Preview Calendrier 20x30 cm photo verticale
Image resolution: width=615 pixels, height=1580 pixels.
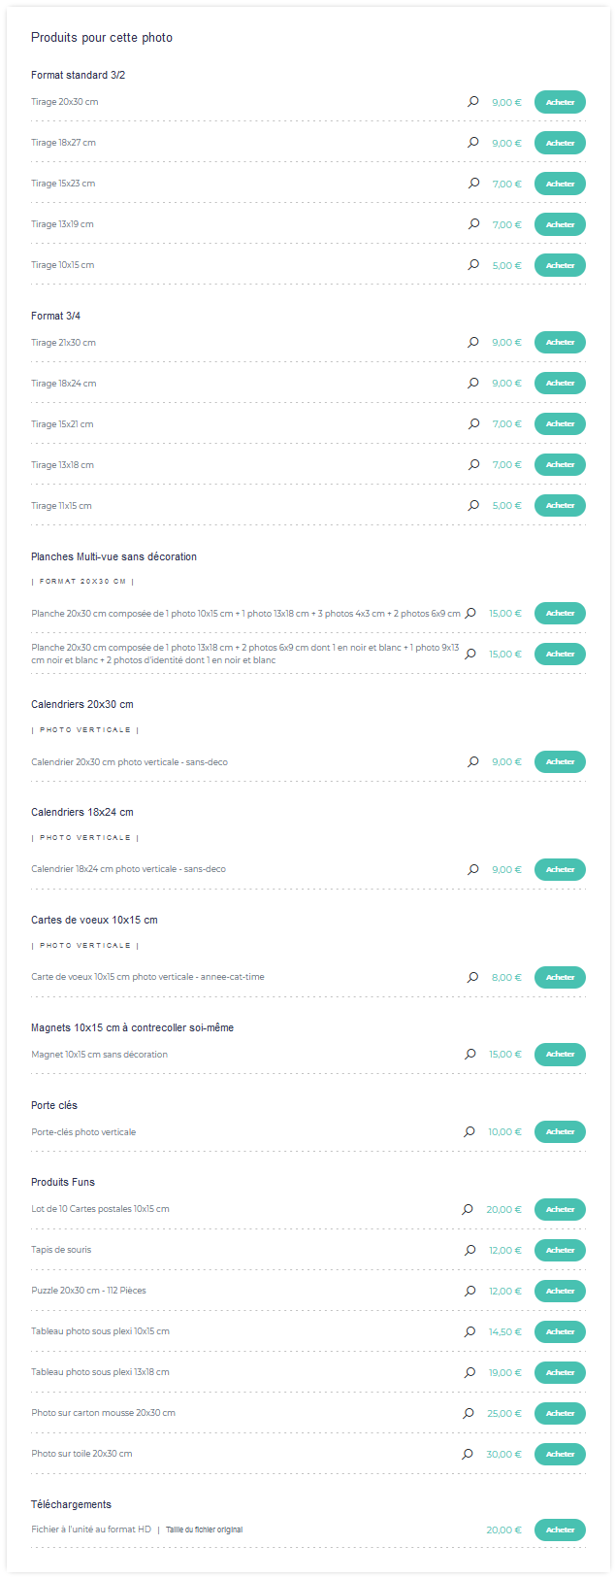point(473,761)
